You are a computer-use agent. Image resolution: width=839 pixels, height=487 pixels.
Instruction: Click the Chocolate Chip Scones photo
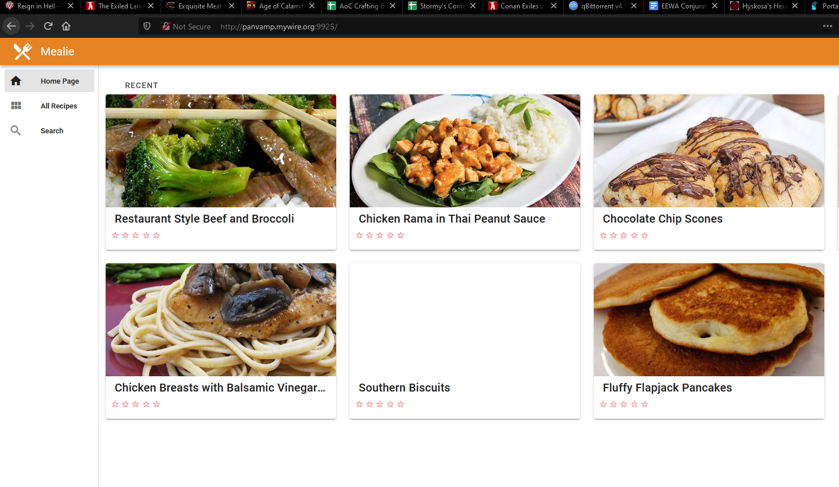coord(708,151)
